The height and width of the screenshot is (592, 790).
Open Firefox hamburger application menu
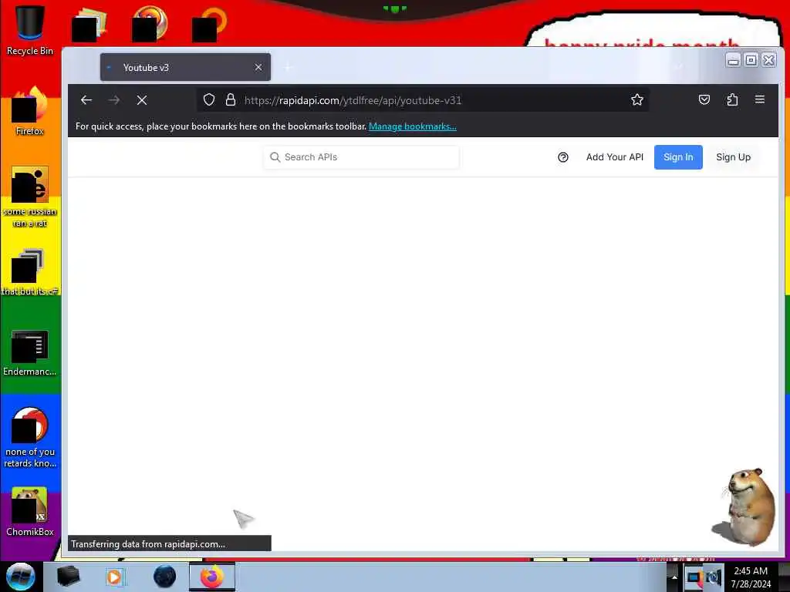760,99
